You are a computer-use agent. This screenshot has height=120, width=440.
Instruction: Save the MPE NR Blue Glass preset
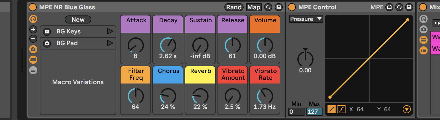(x=279, y=7)
